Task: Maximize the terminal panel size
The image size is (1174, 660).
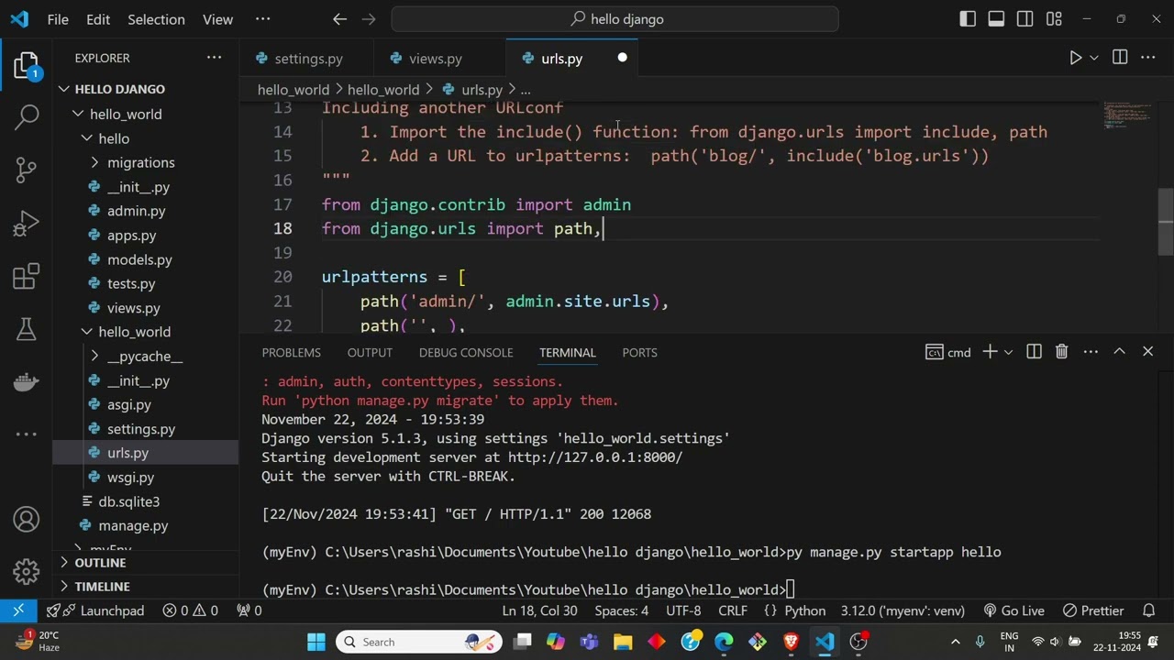Action: [x=1119, y=352]
